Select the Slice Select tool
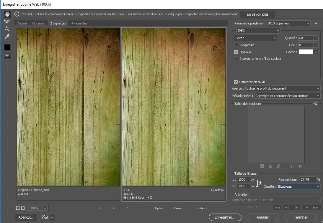Viewport: 323px width, 223px height. [7, 22]
